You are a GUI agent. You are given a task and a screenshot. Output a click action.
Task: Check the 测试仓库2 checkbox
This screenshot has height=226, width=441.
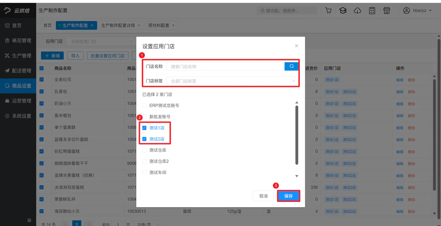144,161
